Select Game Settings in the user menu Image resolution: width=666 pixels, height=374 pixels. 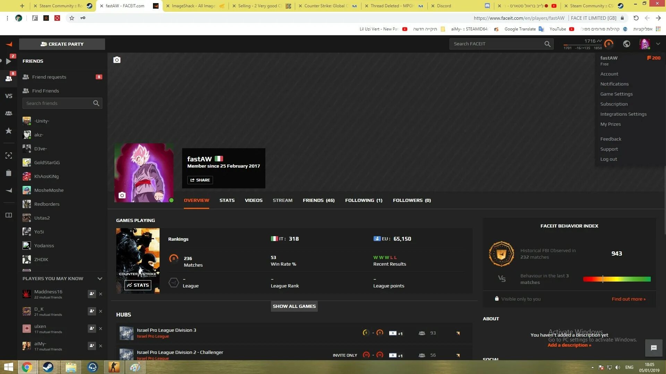pyautogui.click(x=616, y=94)
